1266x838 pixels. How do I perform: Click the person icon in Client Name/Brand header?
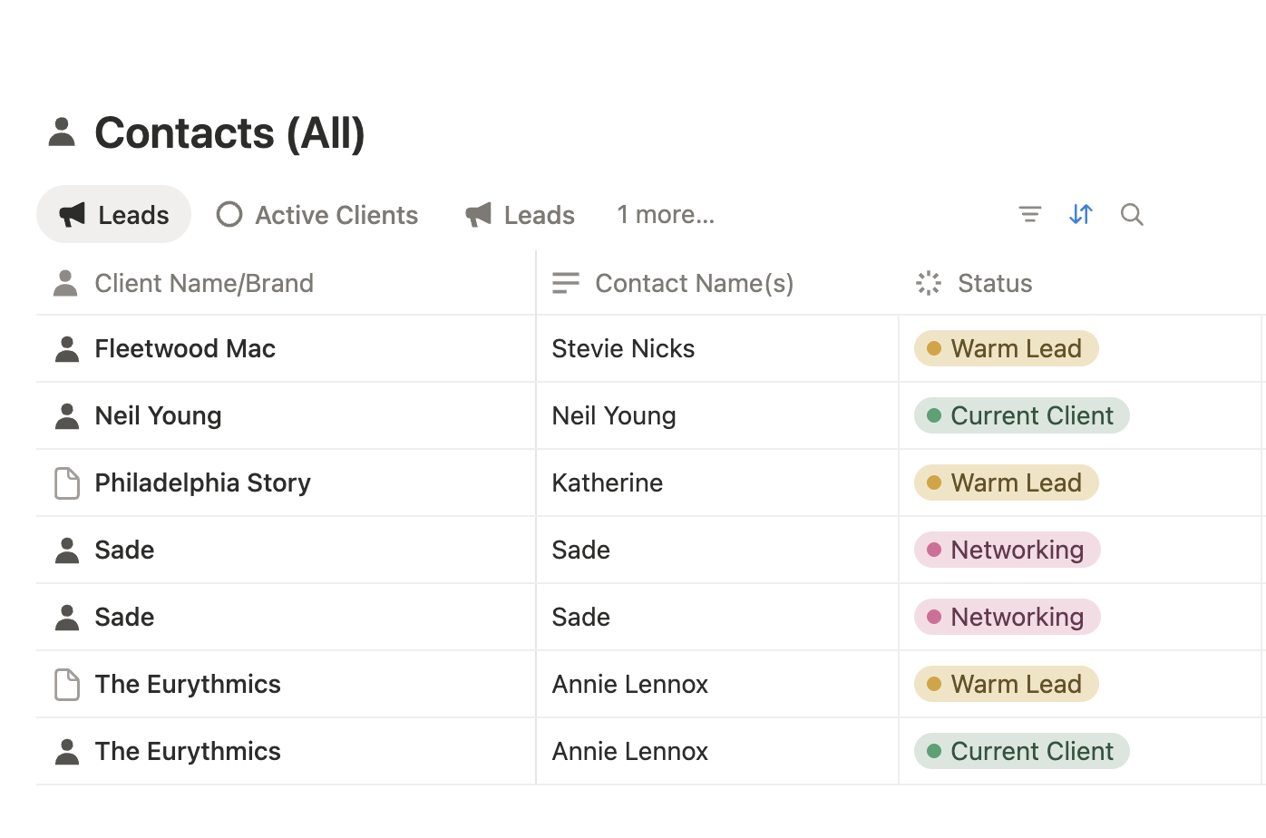tap(65, 283)
